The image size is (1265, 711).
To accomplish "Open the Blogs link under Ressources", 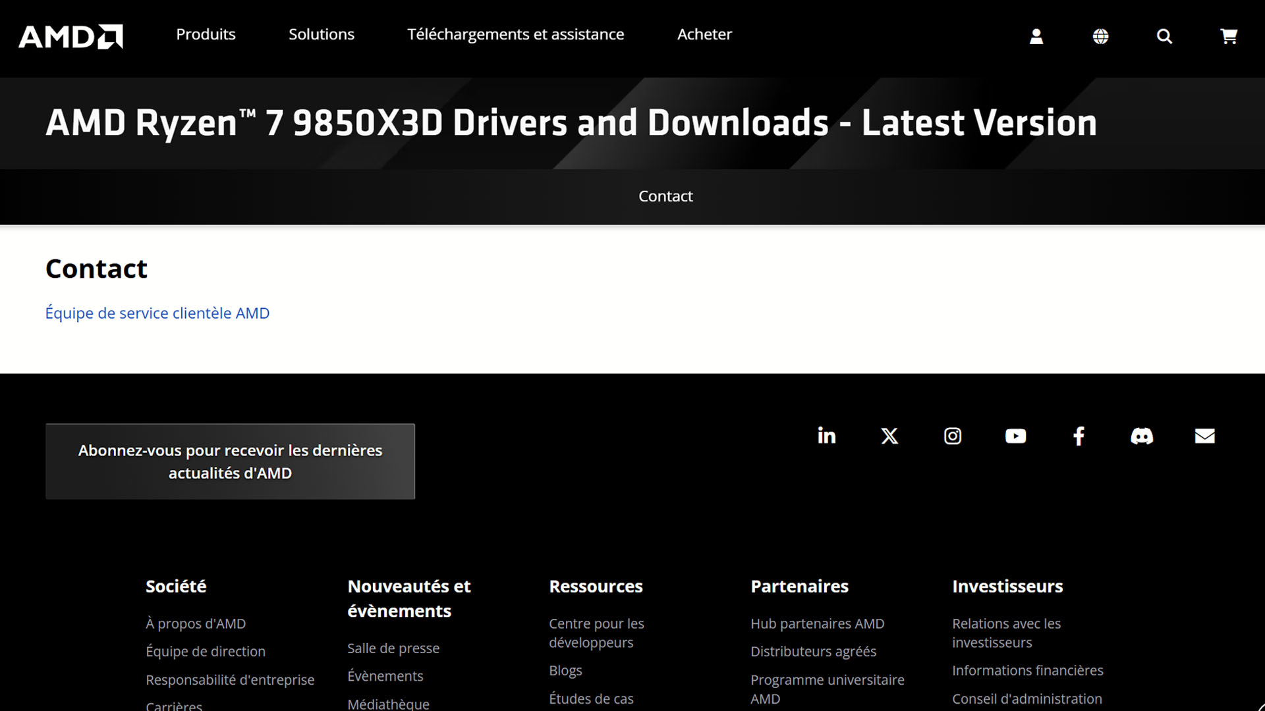I will coord(565,670).
